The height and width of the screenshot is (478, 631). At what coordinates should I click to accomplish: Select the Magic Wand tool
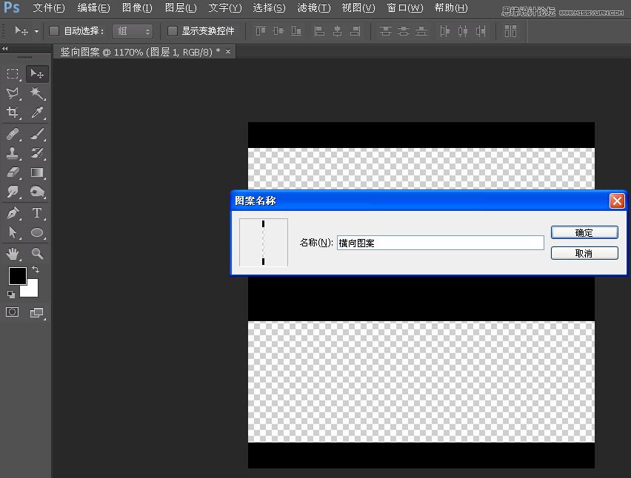click(x=36, y=93)
